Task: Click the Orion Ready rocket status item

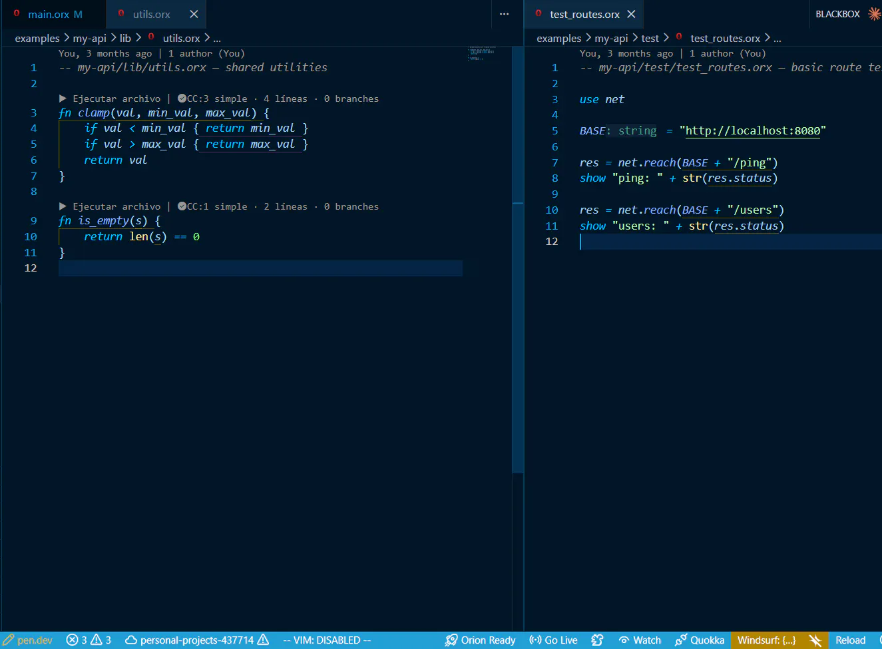Action: pyautogui.click(x=480, y=640)
